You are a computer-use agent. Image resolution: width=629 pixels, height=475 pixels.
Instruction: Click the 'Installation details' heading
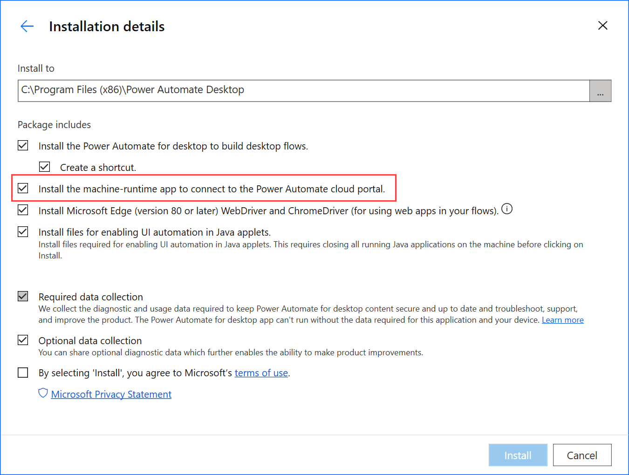[x=107, y=27]
